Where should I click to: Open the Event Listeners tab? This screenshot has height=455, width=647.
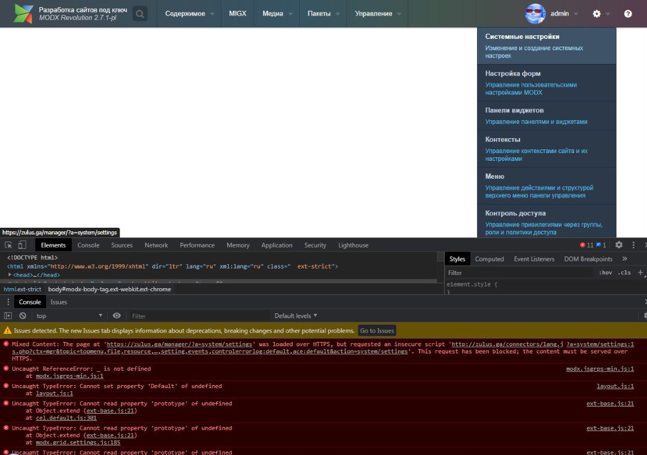pos(534,259)
